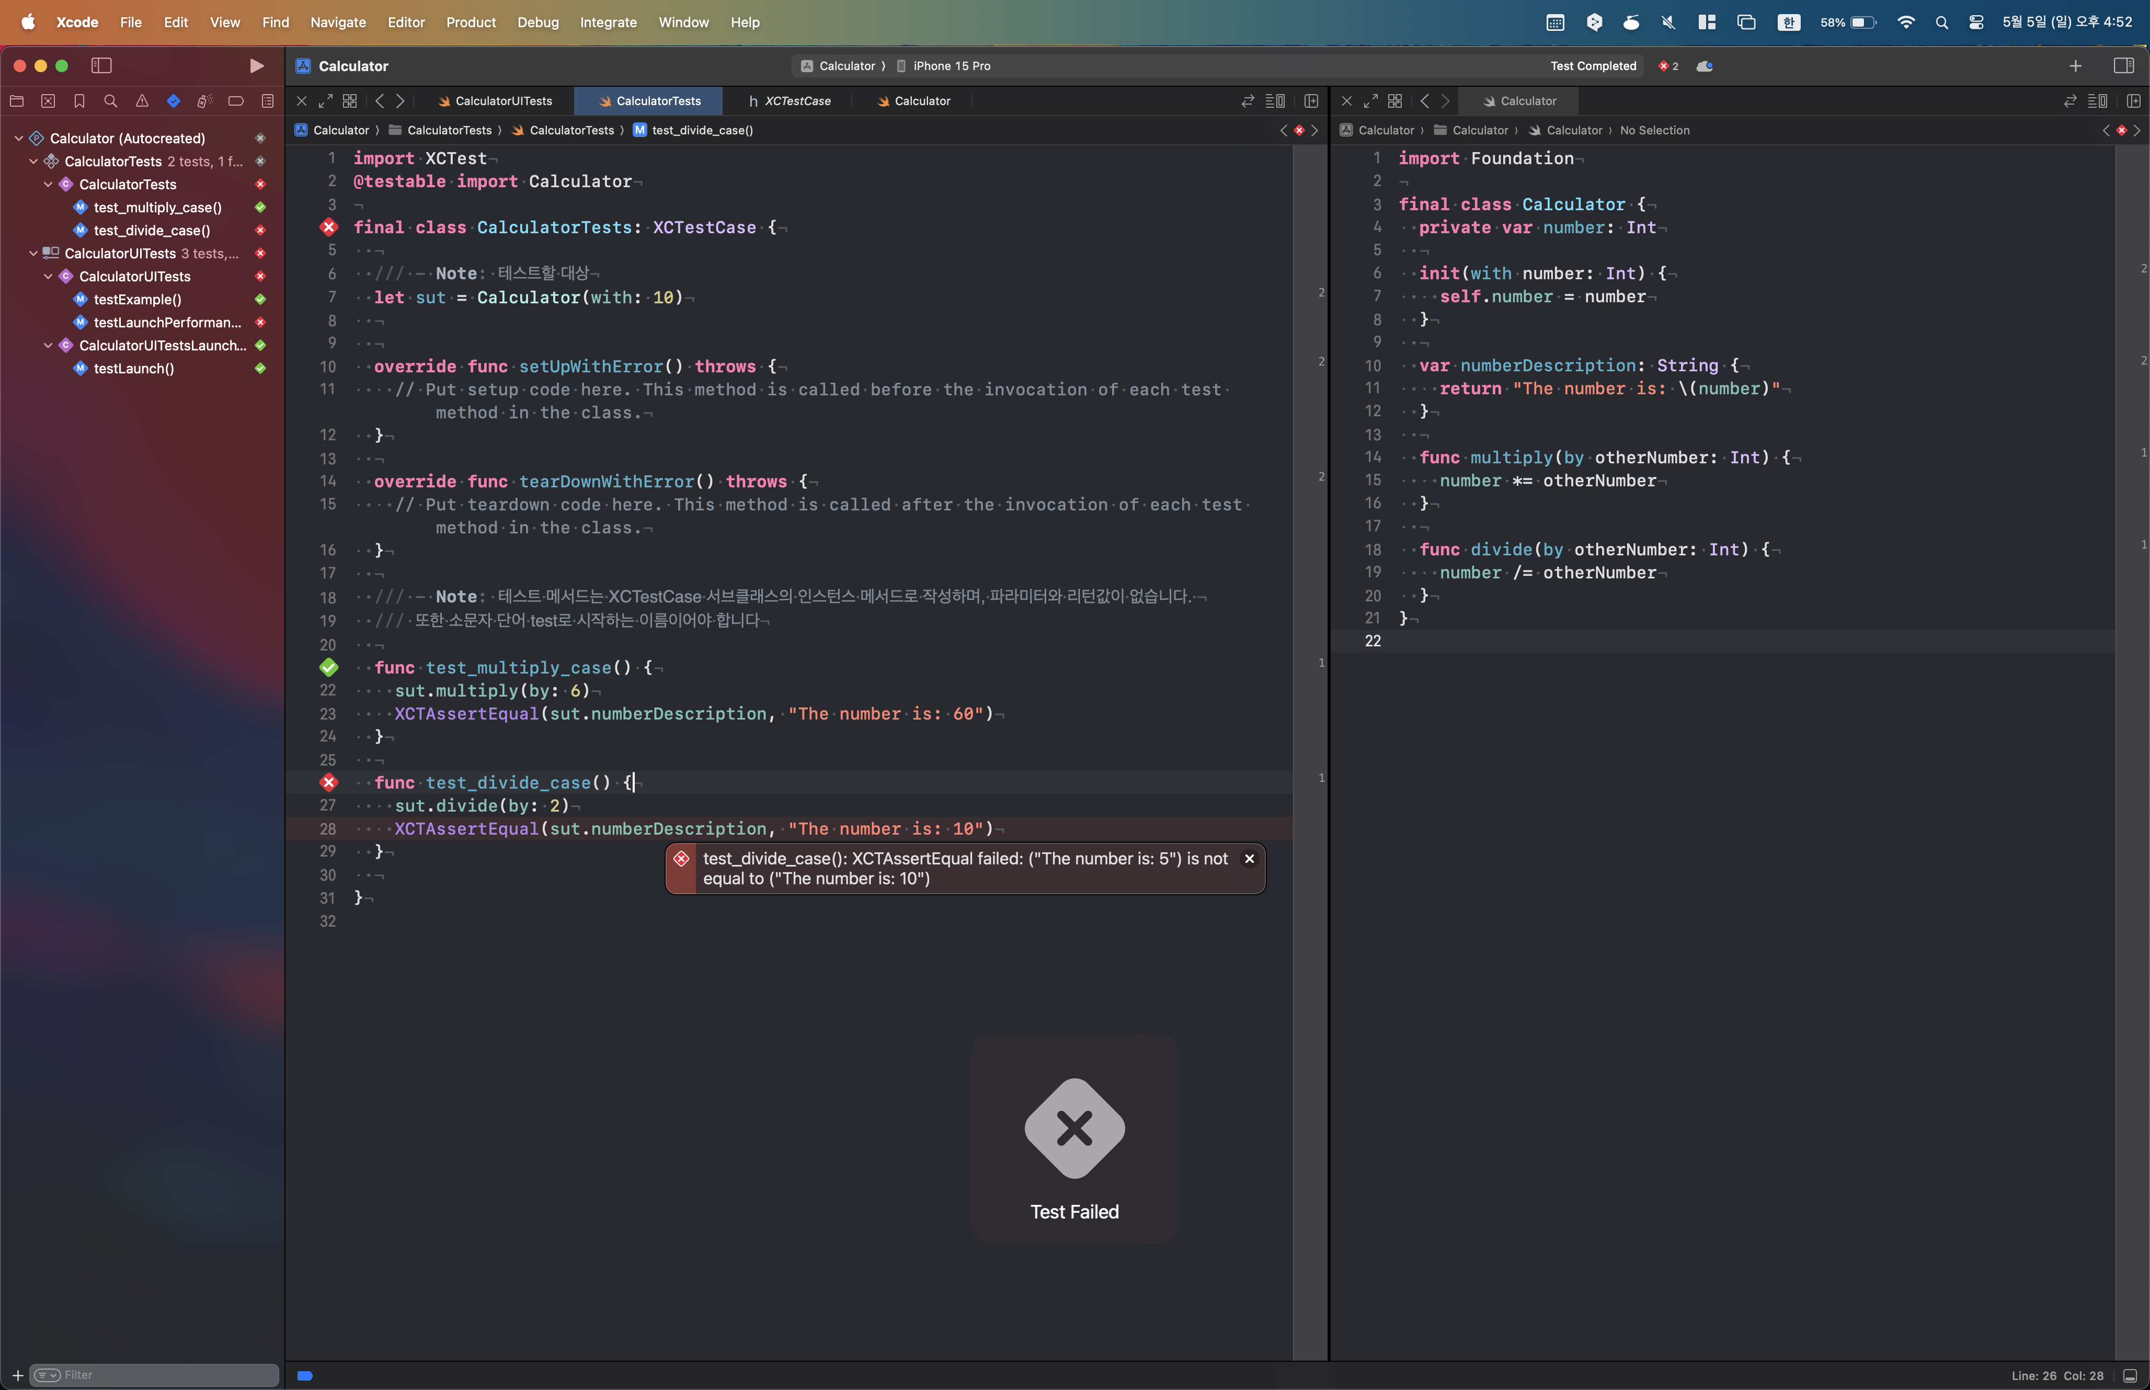Image resolution: width=2150 pixels, height=1390 pixels.
Task: Click the Run play button in toolbar
Action: [x=256, y=66]
